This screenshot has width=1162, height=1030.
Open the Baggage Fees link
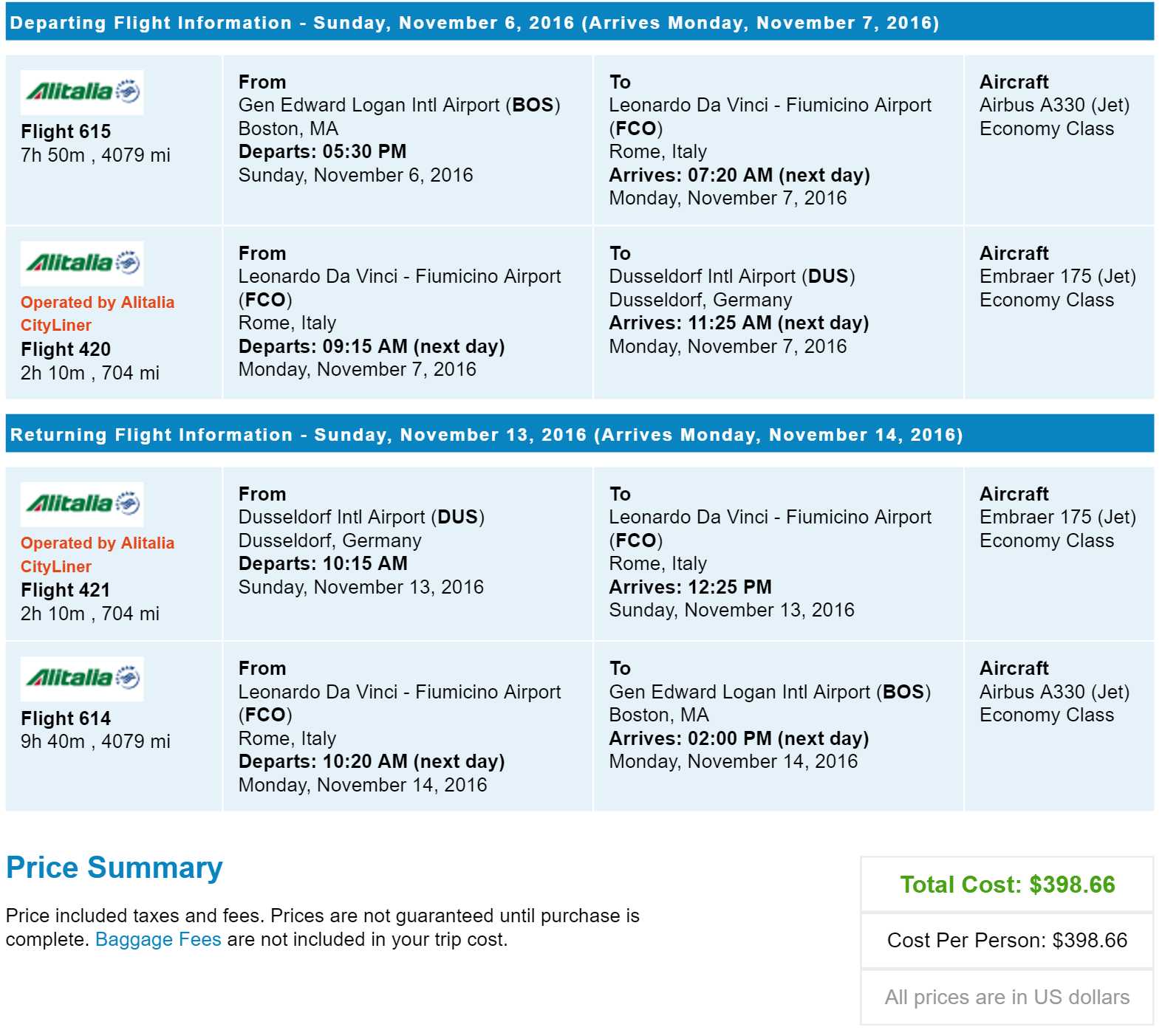click(158, 939)
